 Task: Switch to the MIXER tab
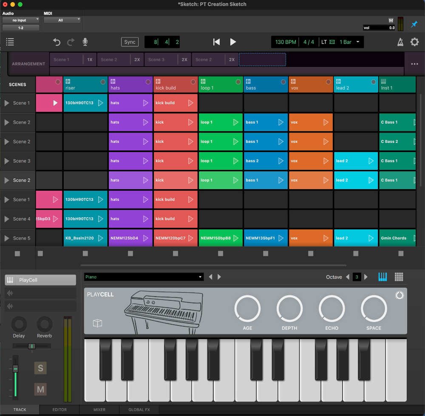pyautogui.click(x=99, y=410)
